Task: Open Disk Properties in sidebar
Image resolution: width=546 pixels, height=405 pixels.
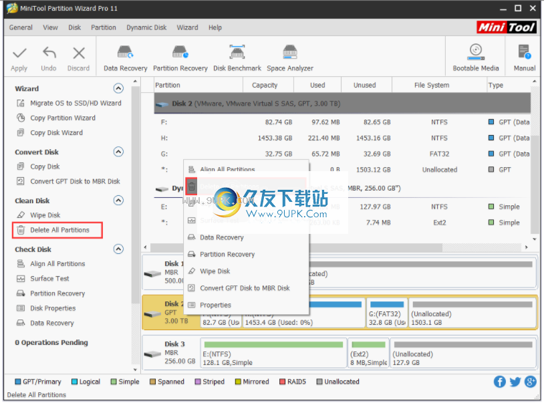Action: point(53,308)
